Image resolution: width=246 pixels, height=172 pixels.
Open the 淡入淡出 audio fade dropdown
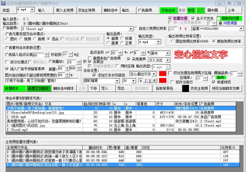[167, 60]
